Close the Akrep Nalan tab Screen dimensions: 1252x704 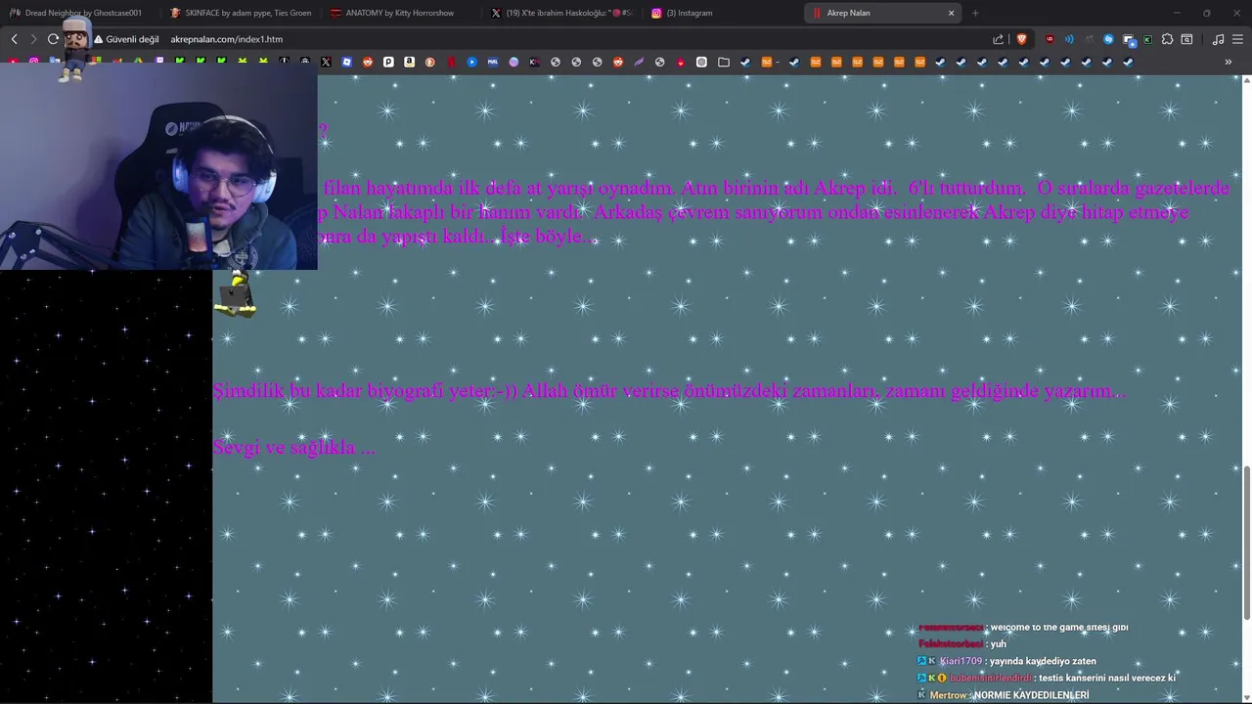[x=951, y=13]
